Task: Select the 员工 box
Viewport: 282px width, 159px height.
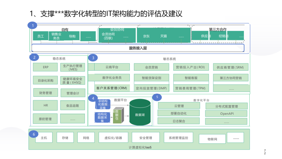Action: point(41,36)
